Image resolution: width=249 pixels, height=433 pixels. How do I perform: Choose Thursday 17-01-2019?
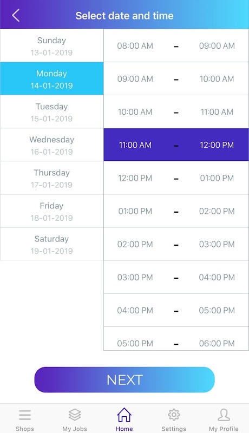pyautogui.click(x=52, y=178)
